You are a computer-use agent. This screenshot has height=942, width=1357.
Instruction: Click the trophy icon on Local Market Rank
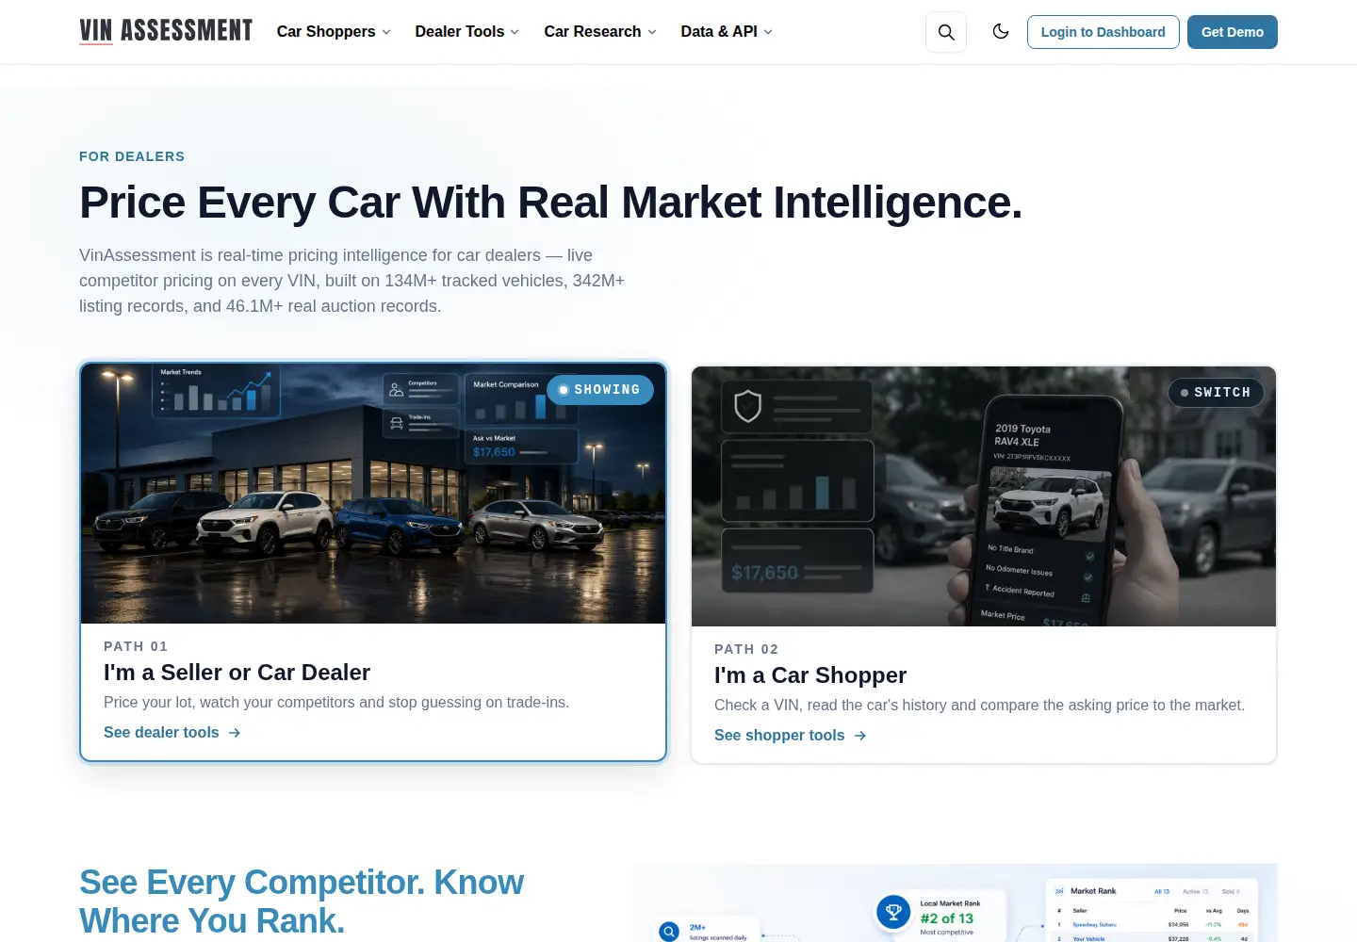click(893, 912)
